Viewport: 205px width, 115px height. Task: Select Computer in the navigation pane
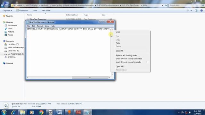pos(10,41)
